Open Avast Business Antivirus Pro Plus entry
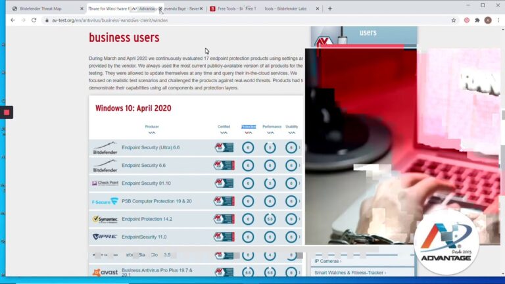 pos(157,272)
